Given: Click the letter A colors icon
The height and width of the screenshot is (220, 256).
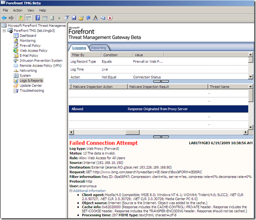Looking at the screenshot, I should pyautogui.click(x=96, y=18).
